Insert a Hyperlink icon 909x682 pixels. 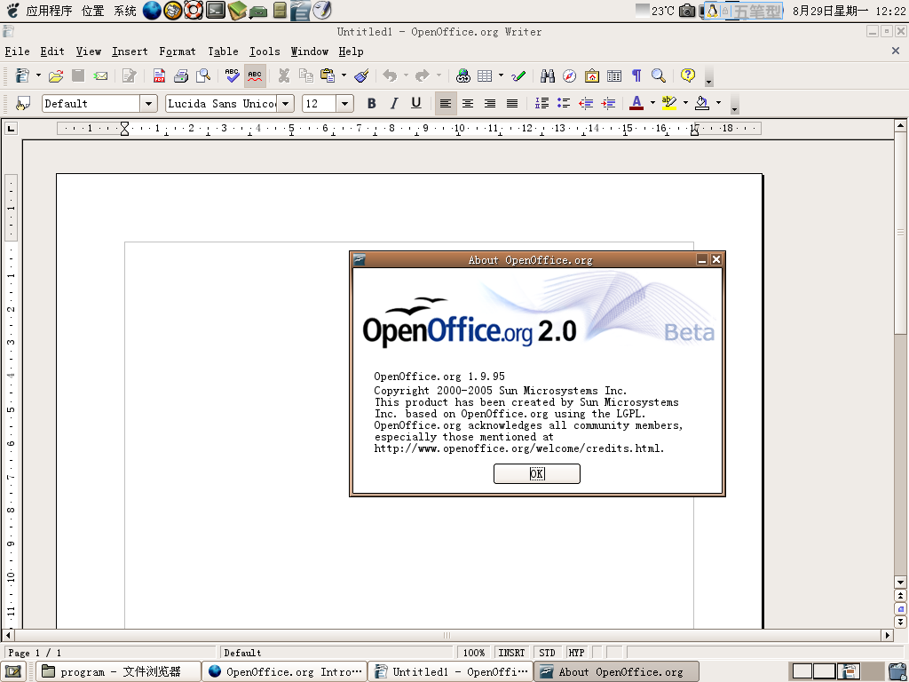[462, 75]
